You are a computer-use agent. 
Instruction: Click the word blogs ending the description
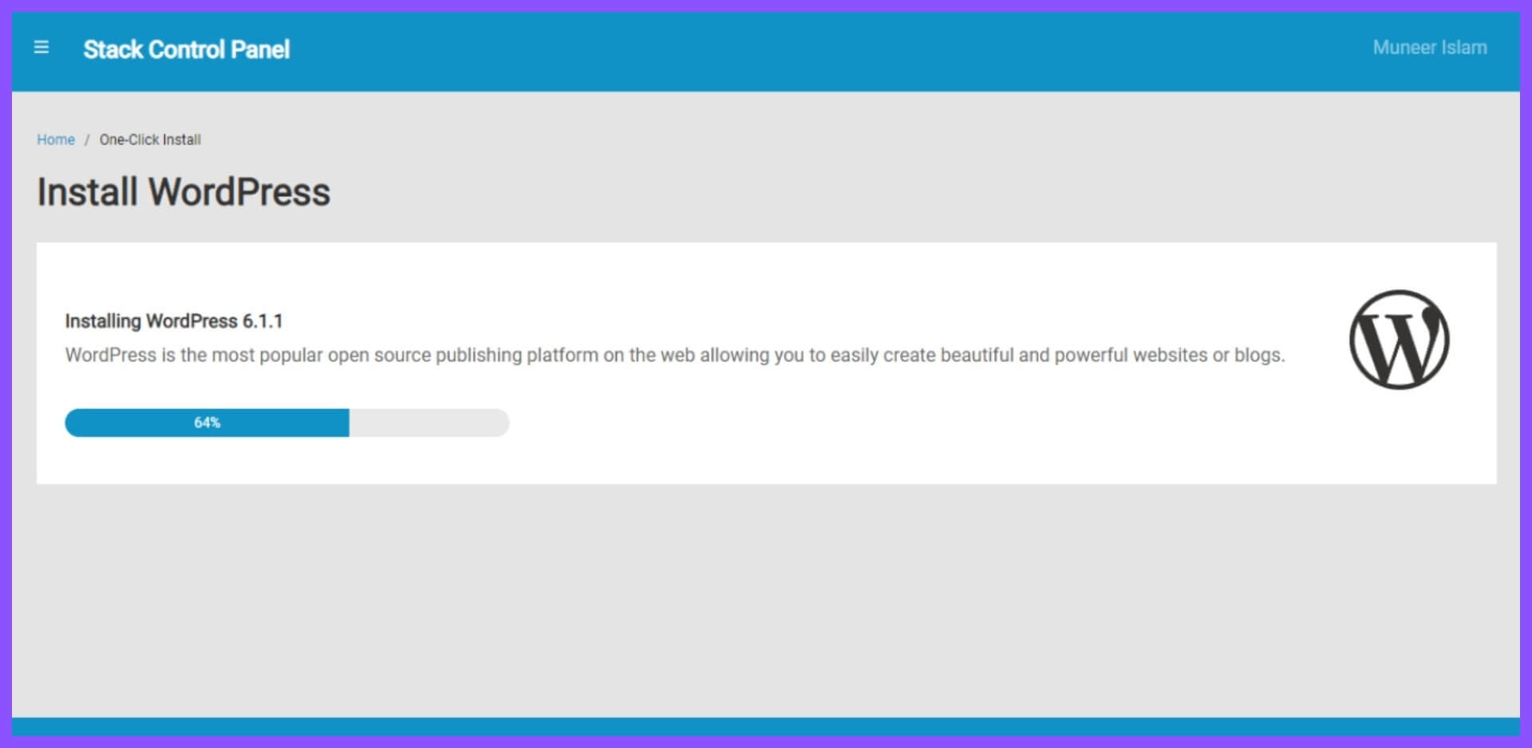click(1258, 355)
